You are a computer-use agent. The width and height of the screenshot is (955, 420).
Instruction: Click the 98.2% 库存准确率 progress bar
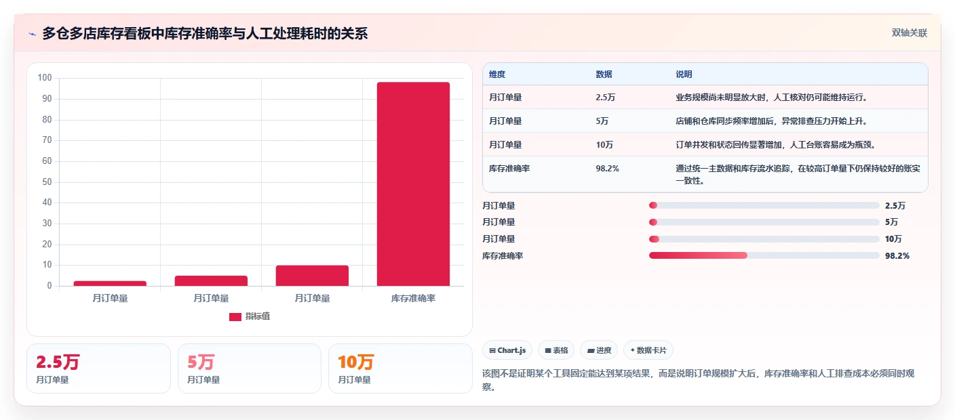point(764,255)
